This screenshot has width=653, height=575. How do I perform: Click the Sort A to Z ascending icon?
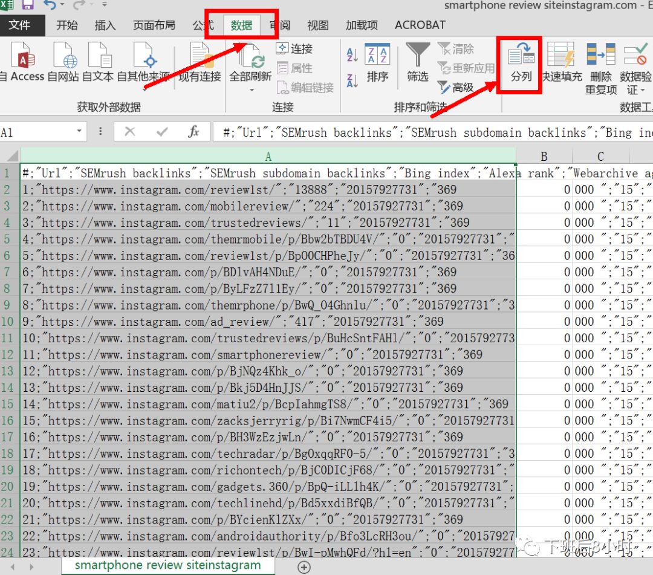tap(352, 56)
